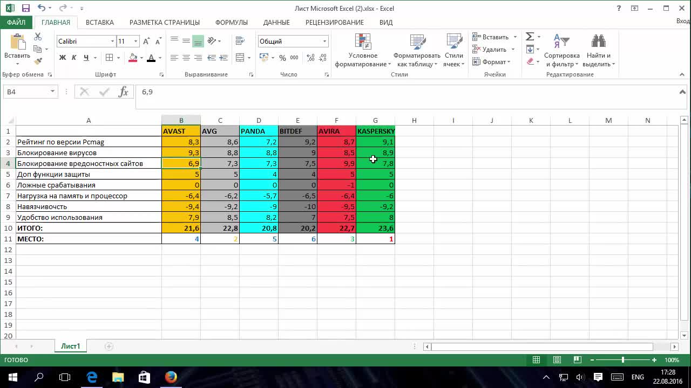This screenshot has width=691, height=388.
Task: Click the Найти и выделить button
Action: [x=599, y=51]
